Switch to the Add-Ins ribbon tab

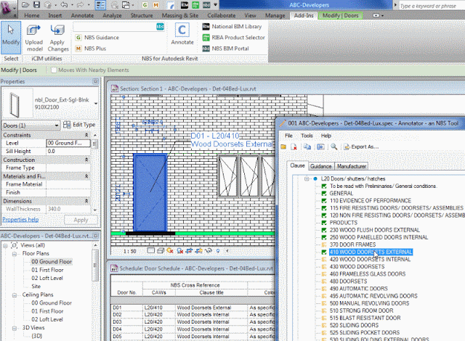pos(304,15)
